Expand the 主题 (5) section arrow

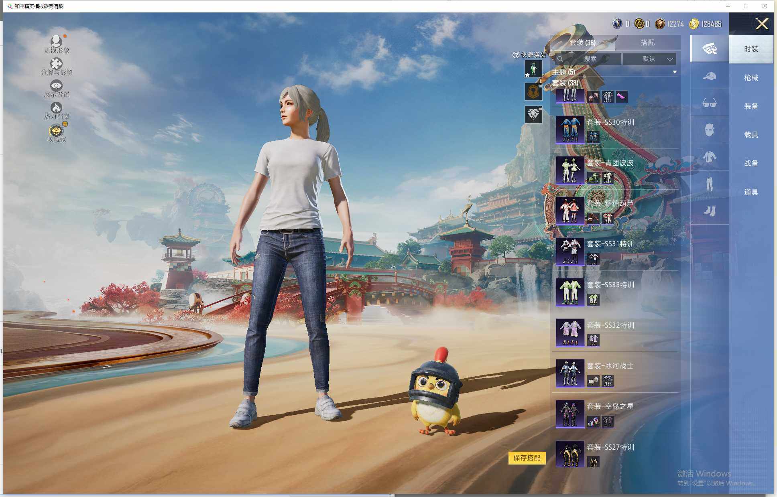click(x=674, y=72)
